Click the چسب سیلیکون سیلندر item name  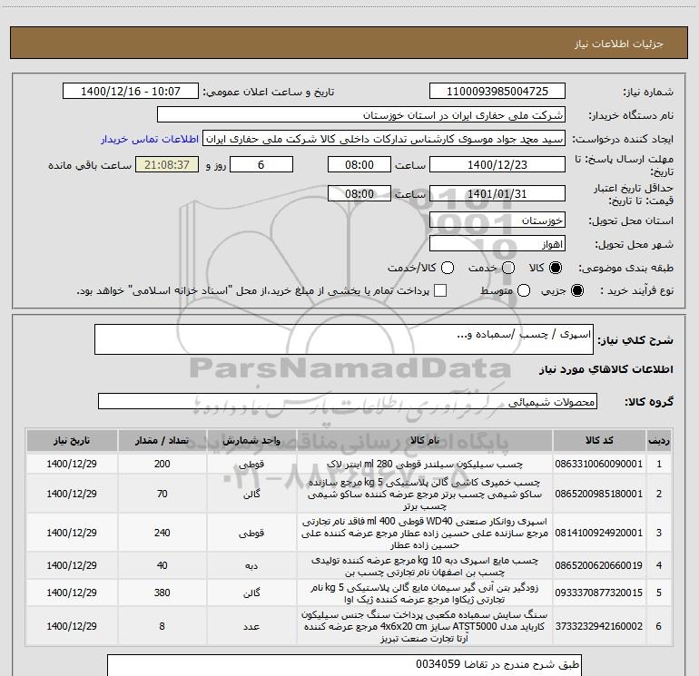pos(425,464)
